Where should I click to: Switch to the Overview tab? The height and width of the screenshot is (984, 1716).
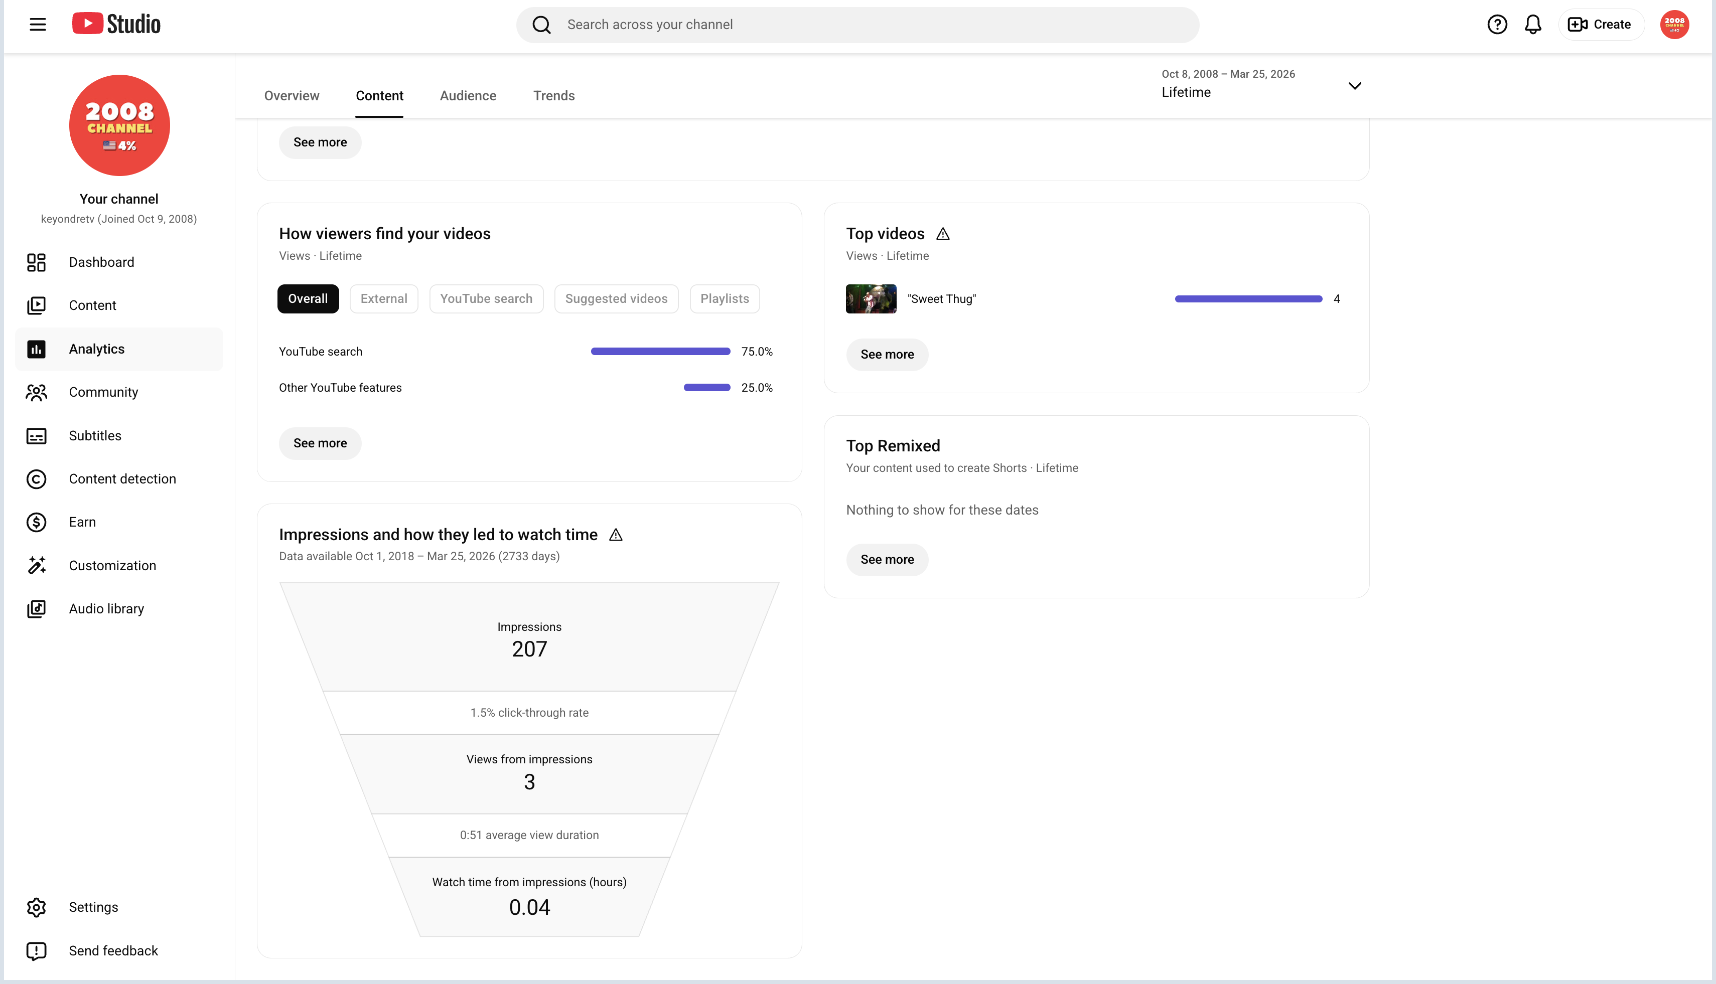pos(292,95)
